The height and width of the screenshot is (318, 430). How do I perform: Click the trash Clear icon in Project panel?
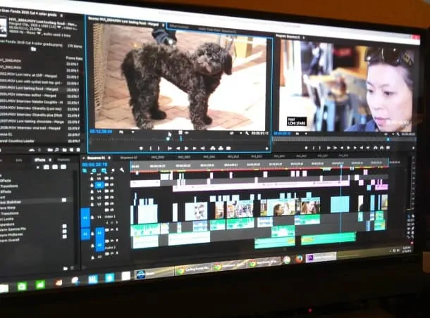click(78, 150)
